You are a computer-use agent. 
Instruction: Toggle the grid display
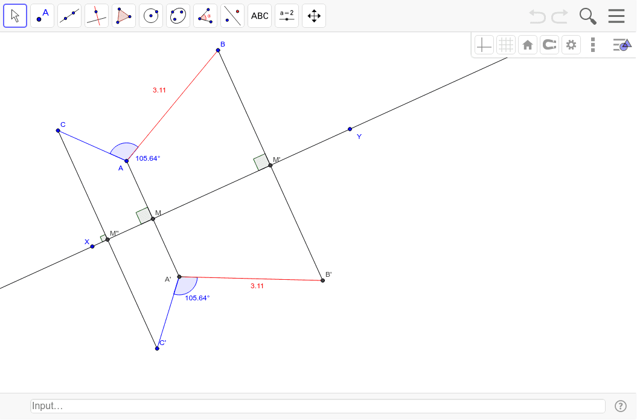506,45
